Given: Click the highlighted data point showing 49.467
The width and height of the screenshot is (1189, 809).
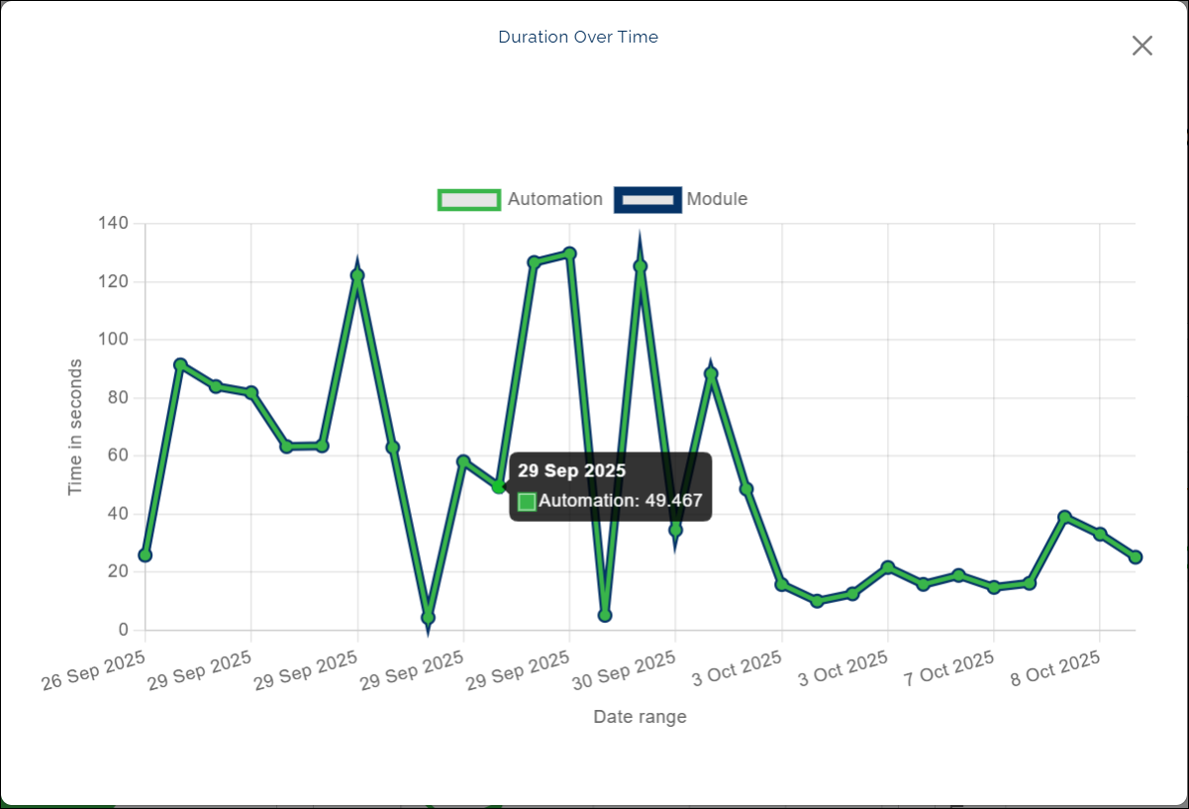Looking at the screenshot, I should point(499,486).
